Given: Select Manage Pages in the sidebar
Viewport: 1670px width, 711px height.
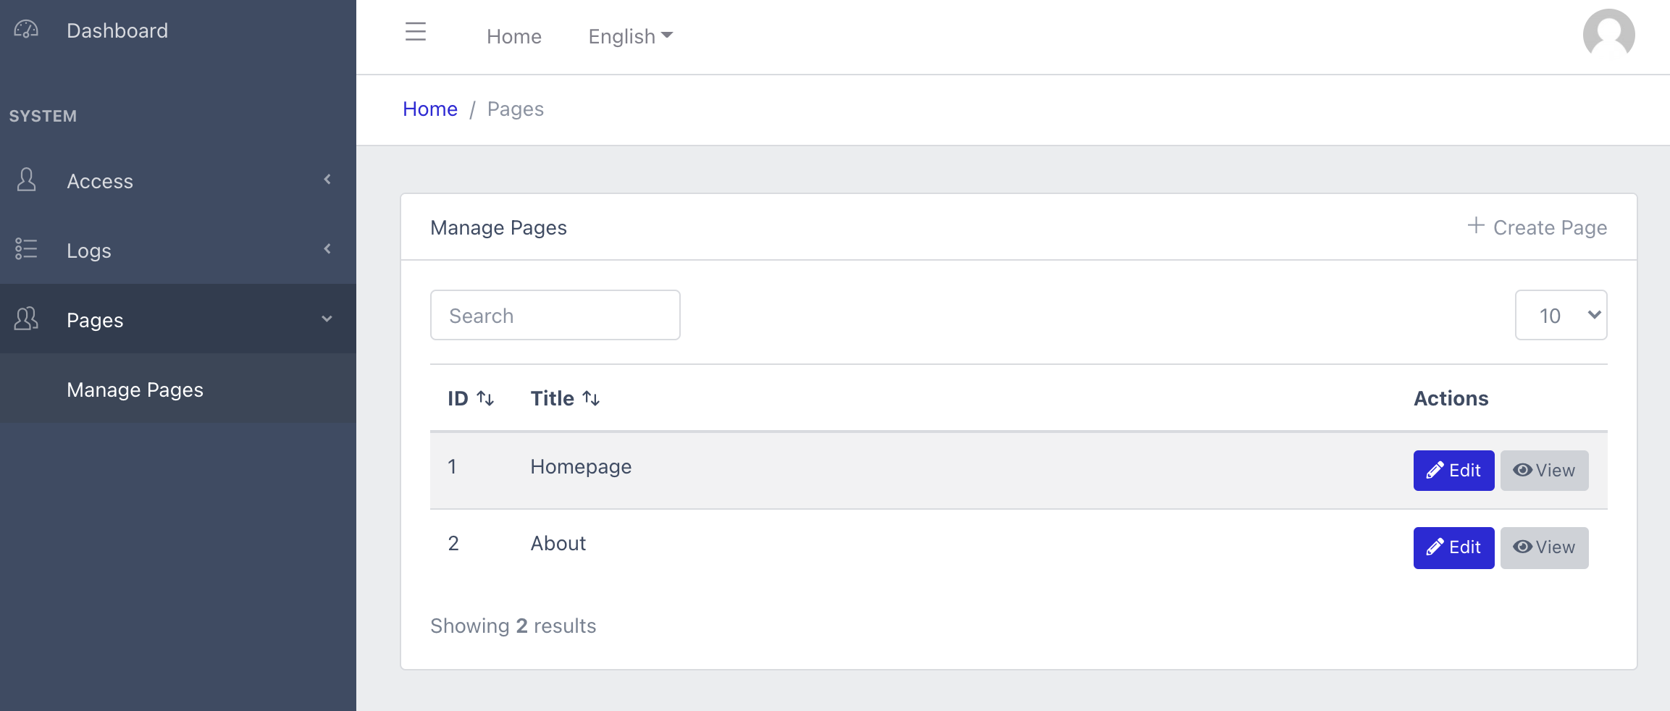Looking at the screenshot, I should click(135, 390).
